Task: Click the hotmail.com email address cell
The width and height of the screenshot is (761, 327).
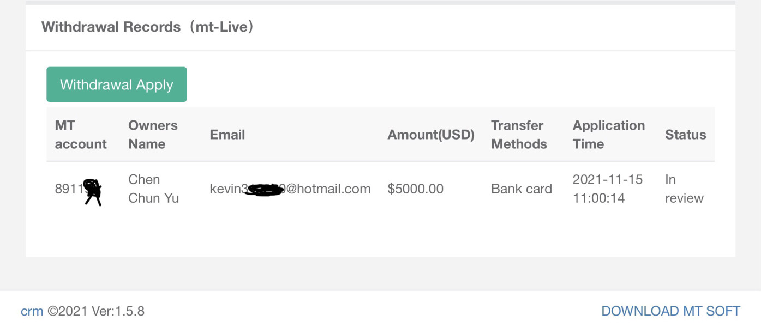Action: point(290,189)
